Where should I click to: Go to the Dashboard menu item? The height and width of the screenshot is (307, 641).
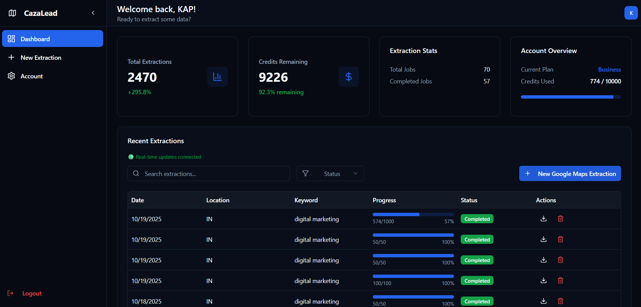pos(52,39)
